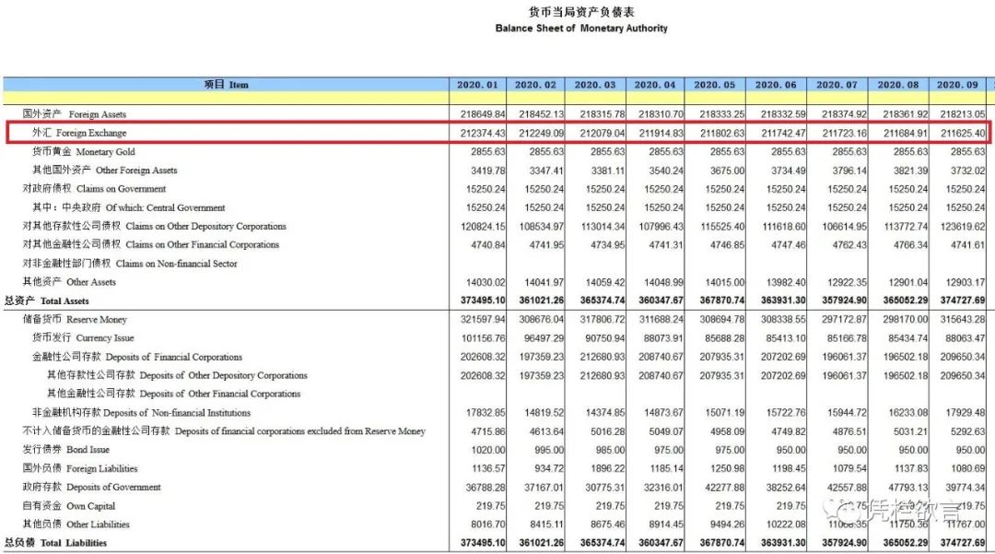Click the 货币当局资产负债表 title text
The width and height of the screenshot is (995, 554).
point(581,12)
